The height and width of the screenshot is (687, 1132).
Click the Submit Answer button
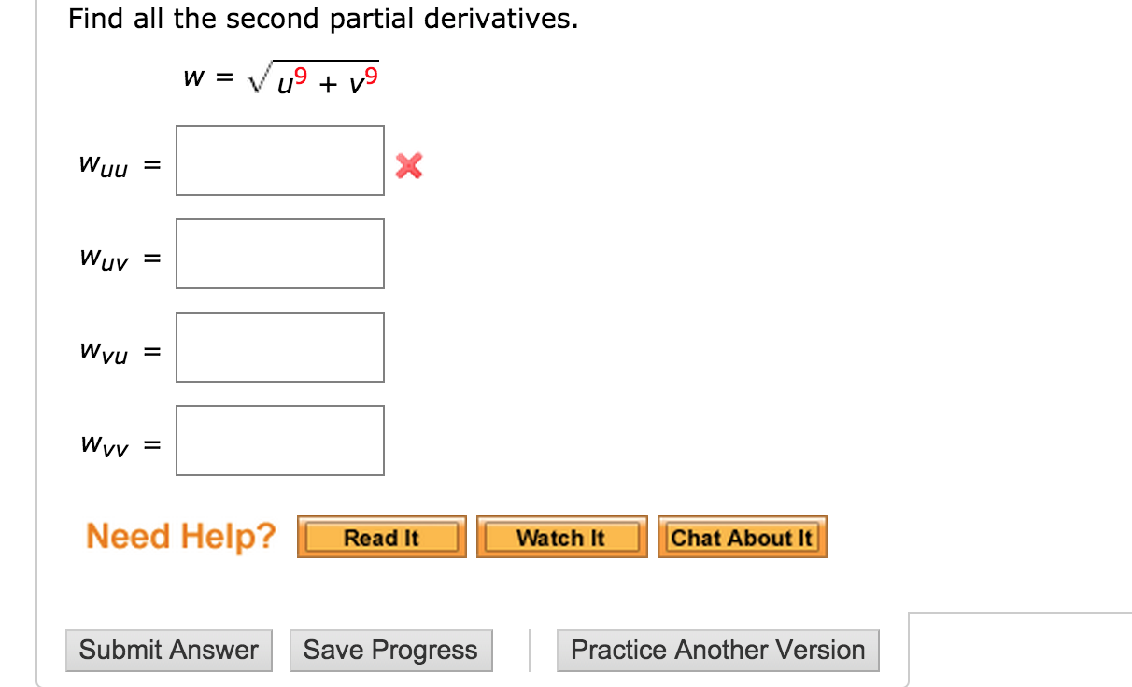click(x=168, y=650)
